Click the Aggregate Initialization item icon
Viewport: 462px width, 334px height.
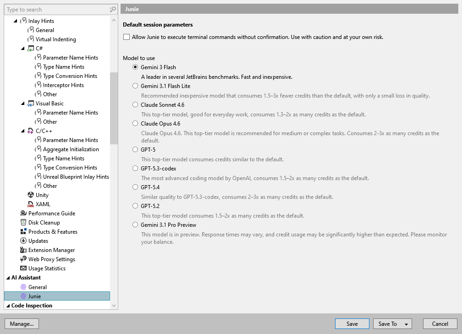38,149
